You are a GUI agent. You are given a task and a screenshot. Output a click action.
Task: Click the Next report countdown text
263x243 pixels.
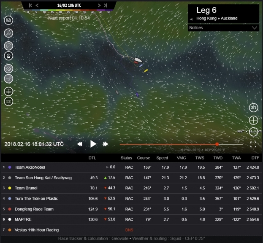pos(69,18)
